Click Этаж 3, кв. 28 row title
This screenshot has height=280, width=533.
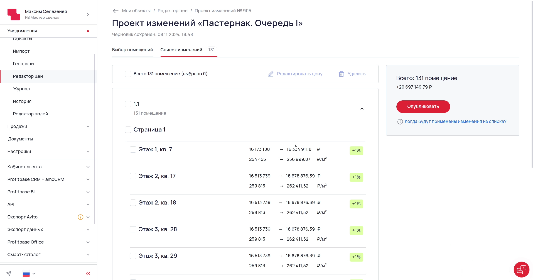[x=158, y=229]
